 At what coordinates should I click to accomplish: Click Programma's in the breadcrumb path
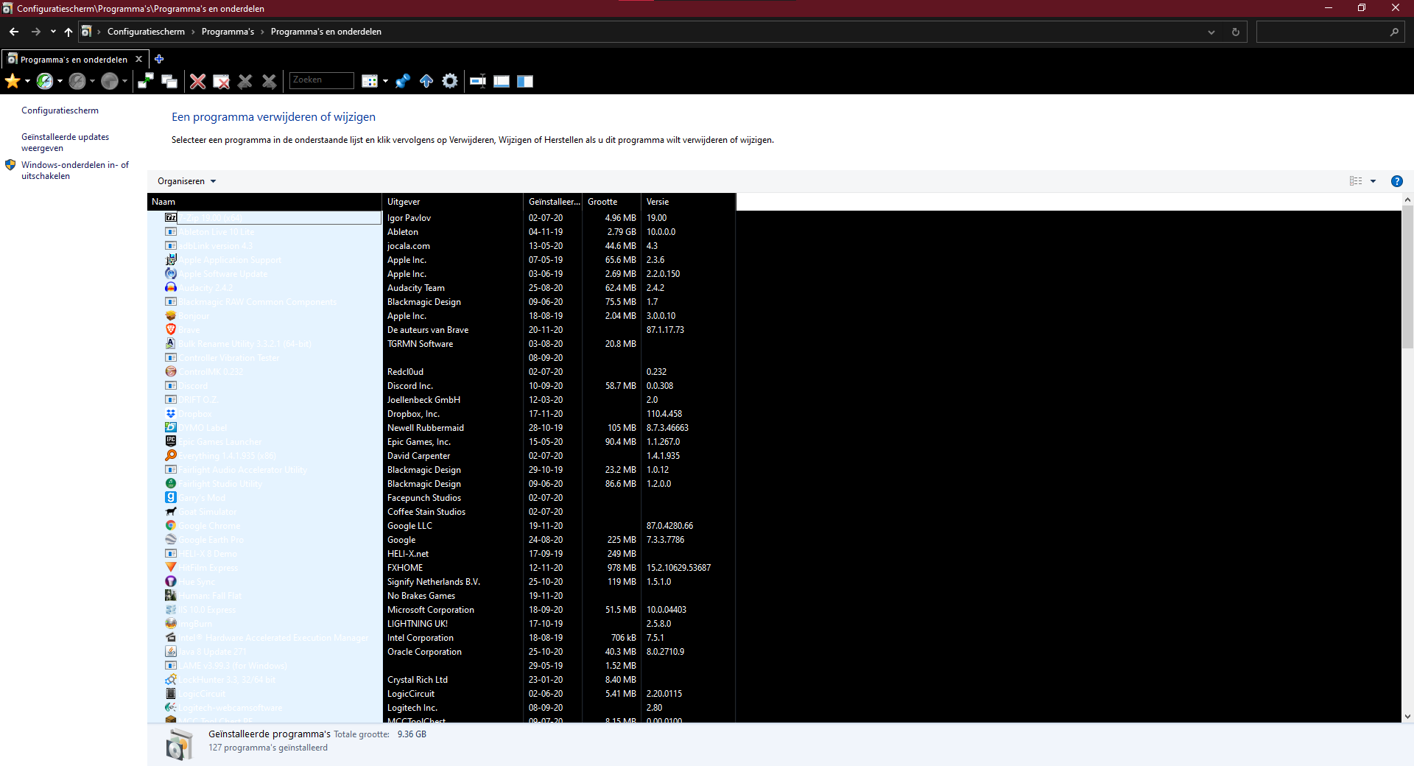[x=228, y=32]
